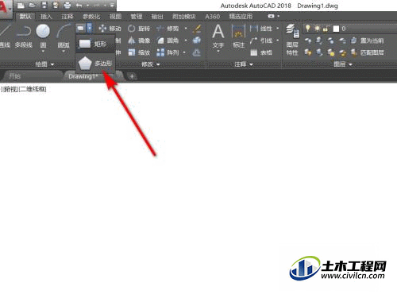Select the 表格 table tool
Screen dimensions: 397x298
(x=261, y=52)
